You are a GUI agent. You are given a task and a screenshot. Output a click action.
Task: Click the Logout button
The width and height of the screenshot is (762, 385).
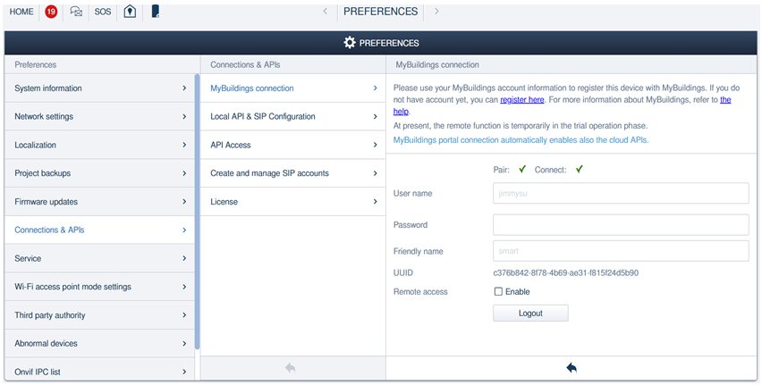530,314
